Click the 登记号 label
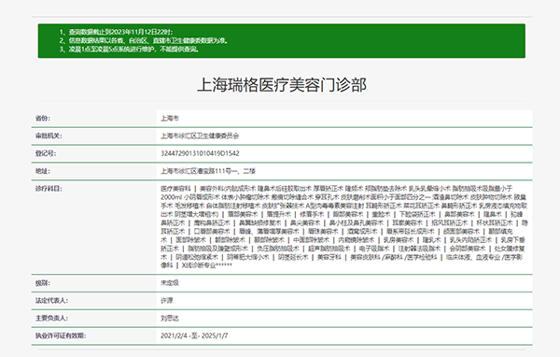560x357 pixels. (x=46, y=153)
